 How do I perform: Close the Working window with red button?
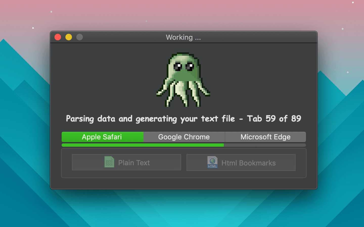(58, 37)
